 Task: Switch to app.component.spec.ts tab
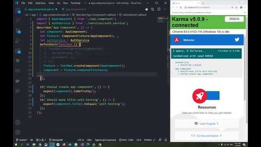(x=41, y=9)
